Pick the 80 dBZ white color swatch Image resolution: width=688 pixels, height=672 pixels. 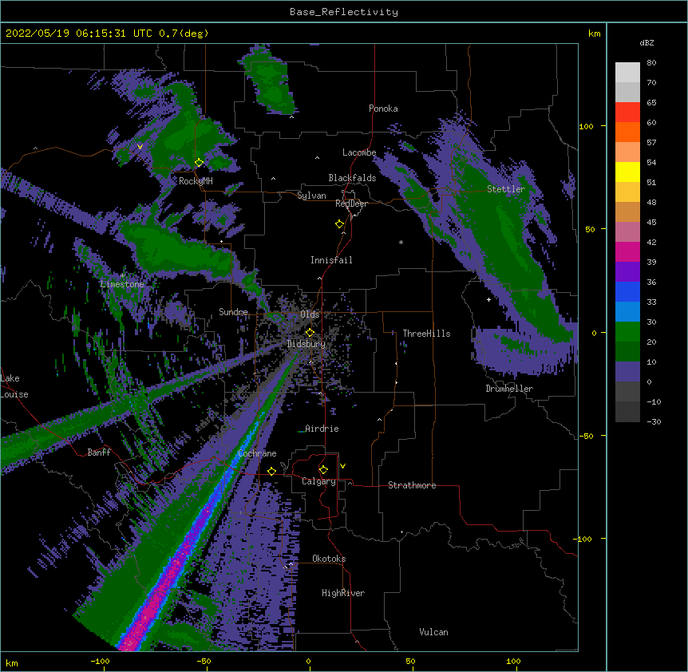coord(627,73)
